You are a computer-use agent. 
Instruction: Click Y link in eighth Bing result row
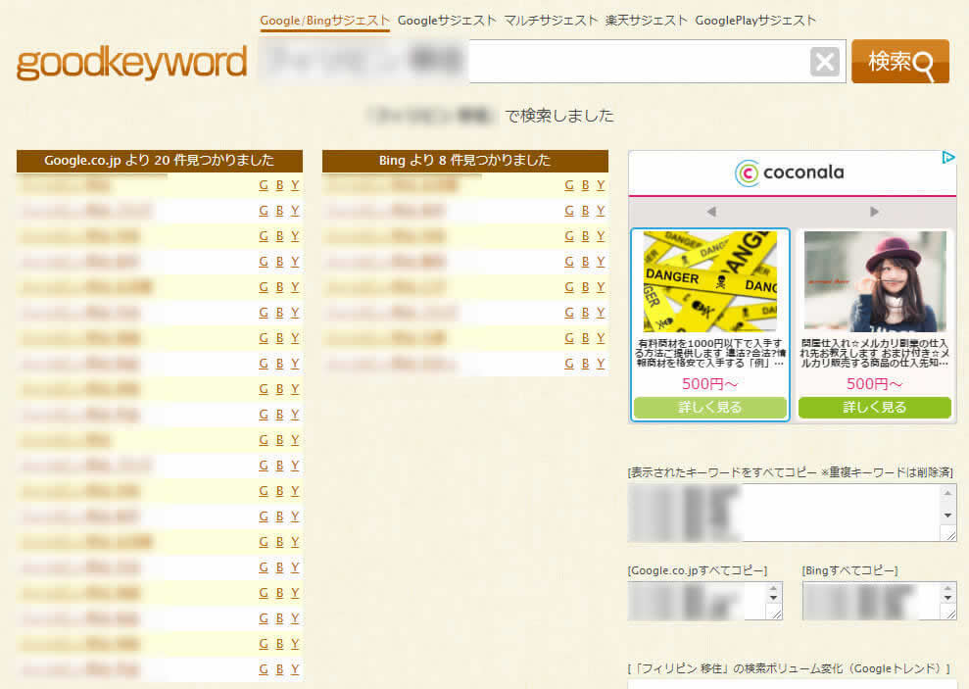tap(601, 364)
